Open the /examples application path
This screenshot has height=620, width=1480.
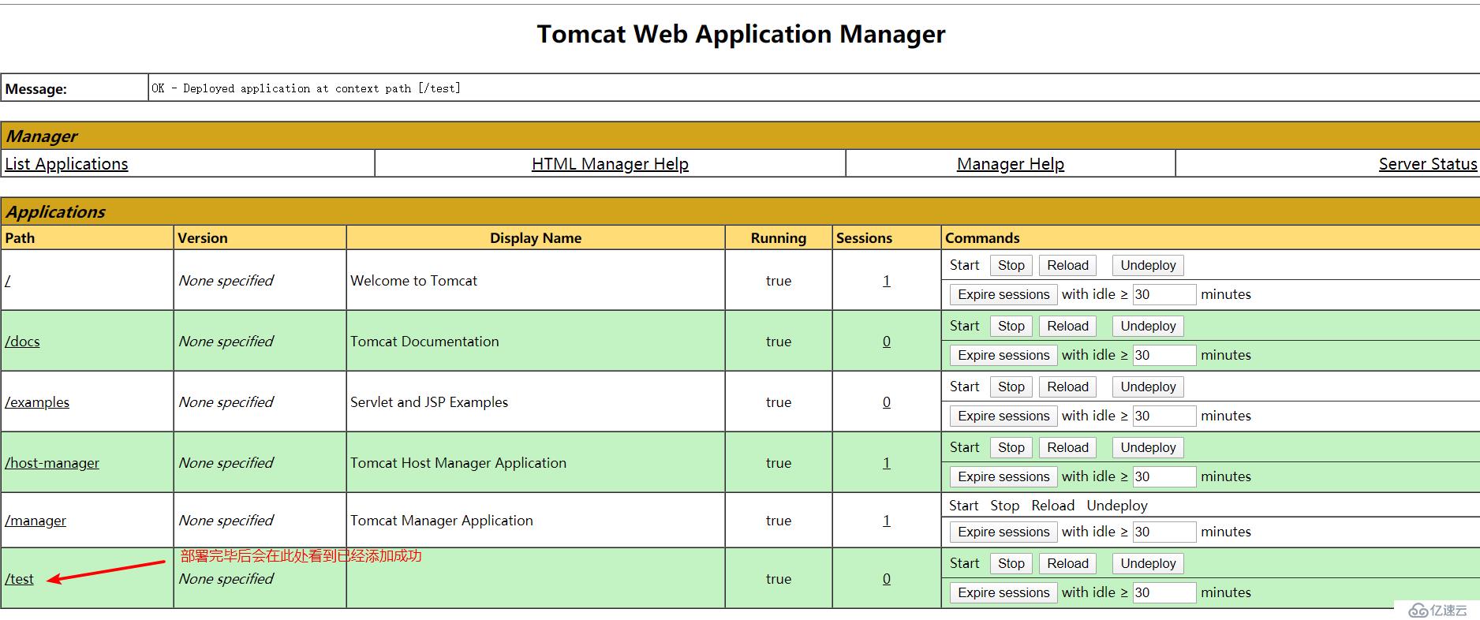pyautogui.click(x=37, y=402)
